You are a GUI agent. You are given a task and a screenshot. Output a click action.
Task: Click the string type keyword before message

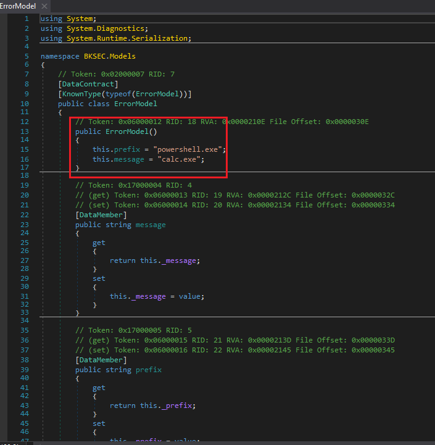point(118,225)
